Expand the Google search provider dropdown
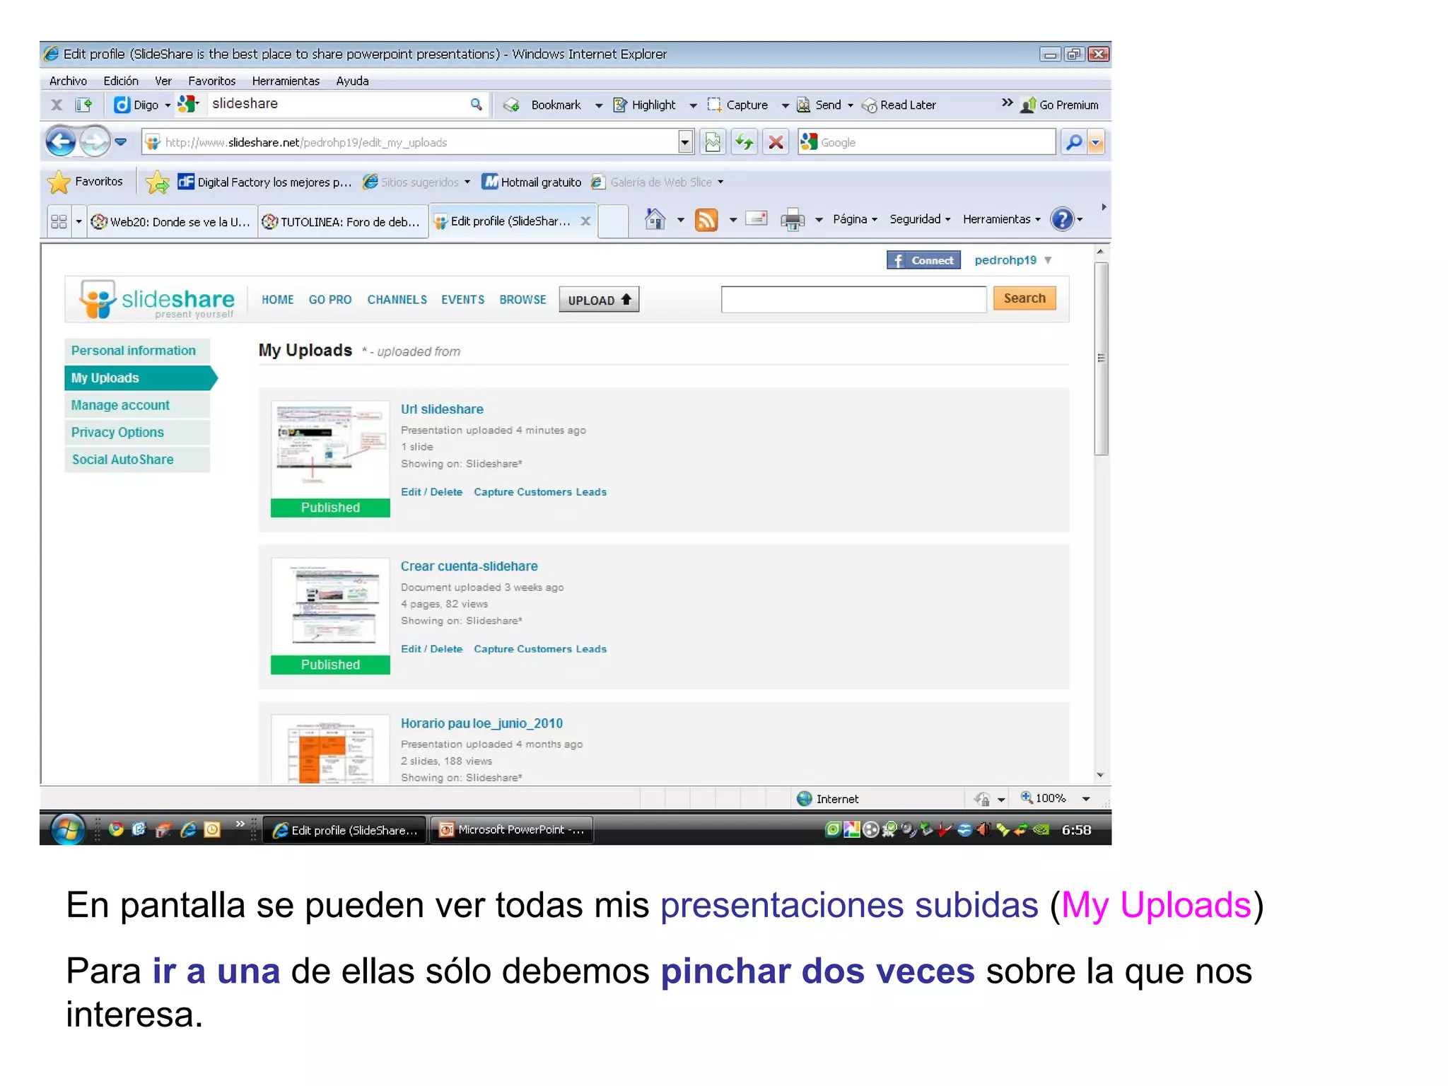Viewport: 1448px width, 1086px height. coord(1096,142)
